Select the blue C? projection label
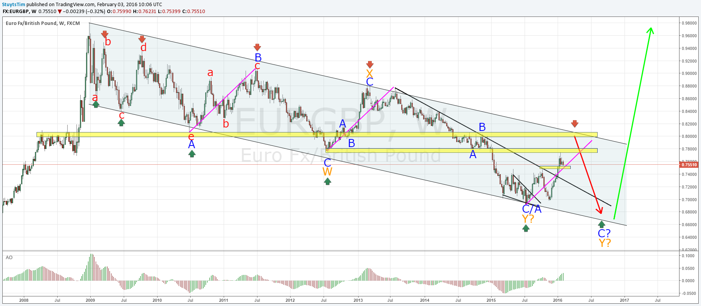The height and width of the screenshot is (306, 701). click(604, 233)
